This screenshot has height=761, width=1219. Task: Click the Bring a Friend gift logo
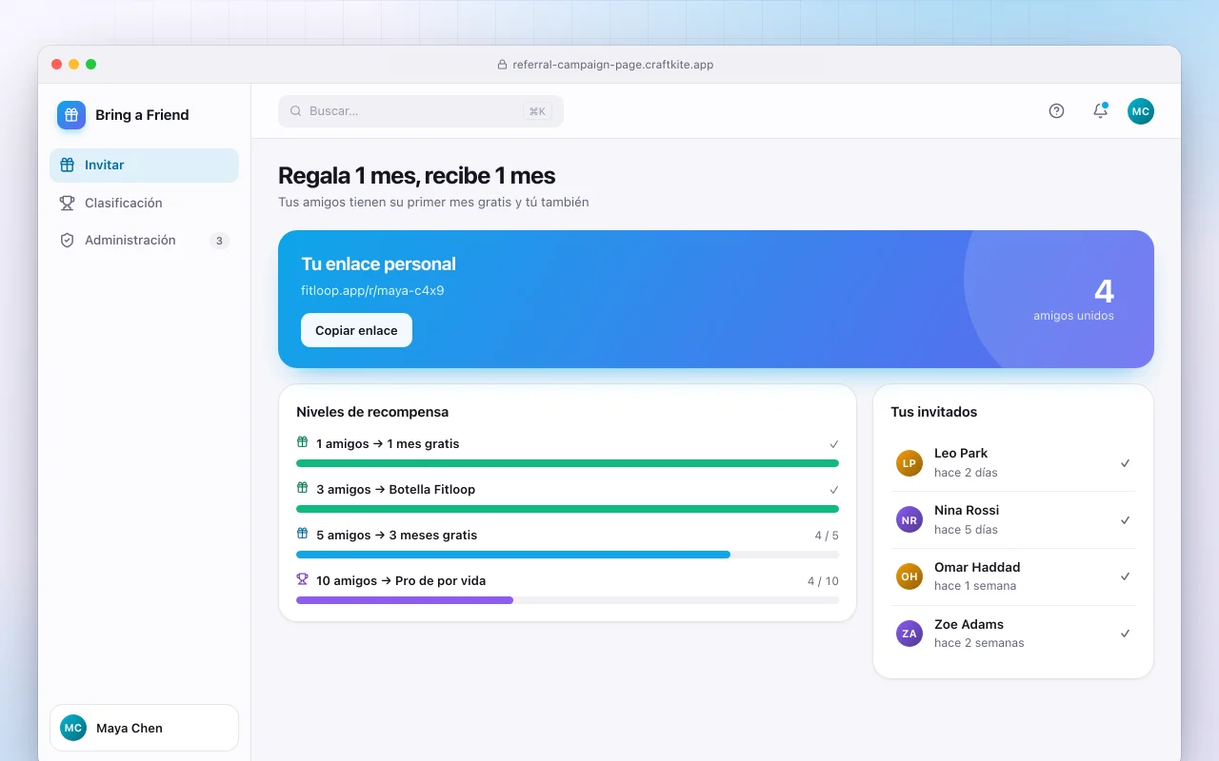pyautogui.click(x=71, y=115)
